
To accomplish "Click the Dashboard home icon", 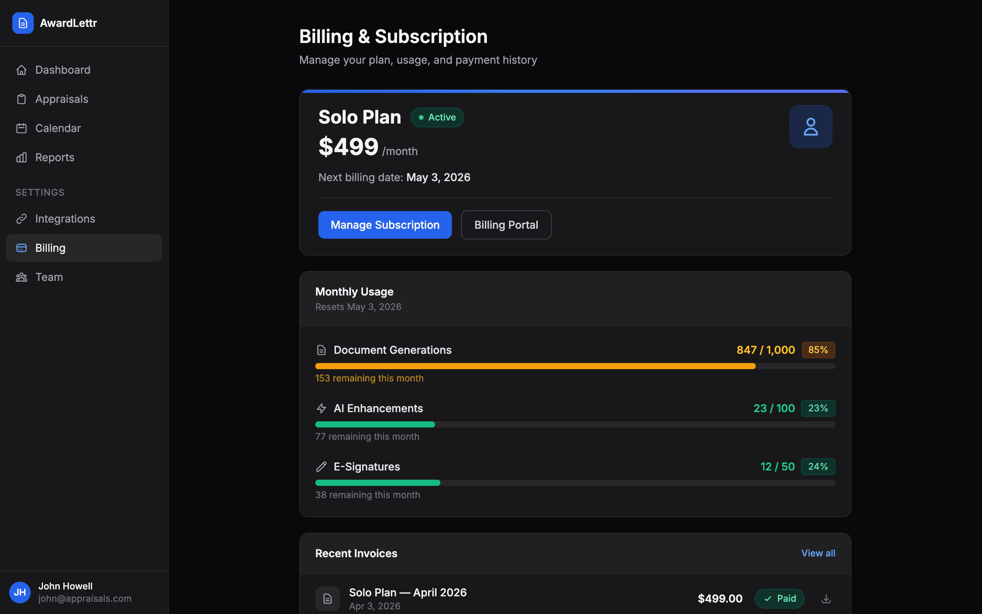I will pos(21,70).
